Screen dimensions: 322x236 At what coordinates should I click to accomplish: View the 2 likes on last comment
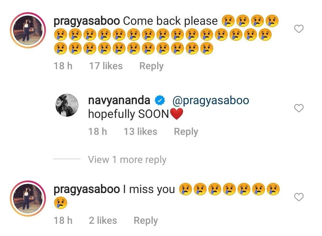tap(103, 220)
